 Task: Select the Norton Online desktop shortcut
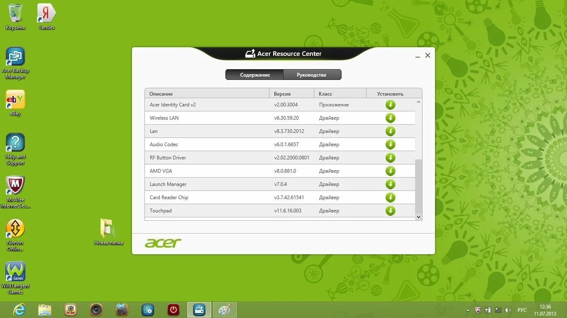pyautogui.click(x=15, y=235)
